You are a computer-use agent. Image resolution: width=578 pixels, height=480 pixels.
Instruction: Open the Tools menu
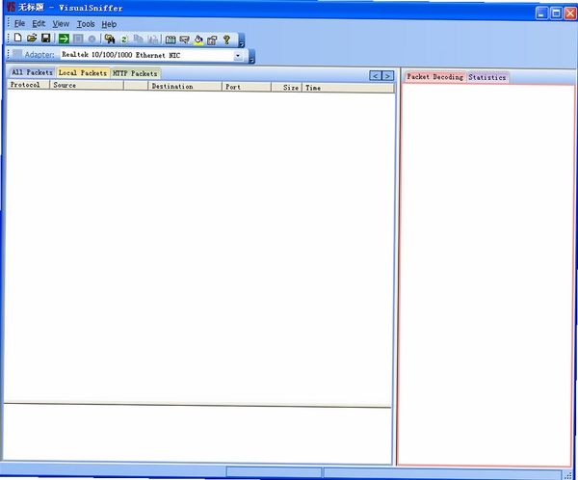pyautogui.click(x=86, y=24)
